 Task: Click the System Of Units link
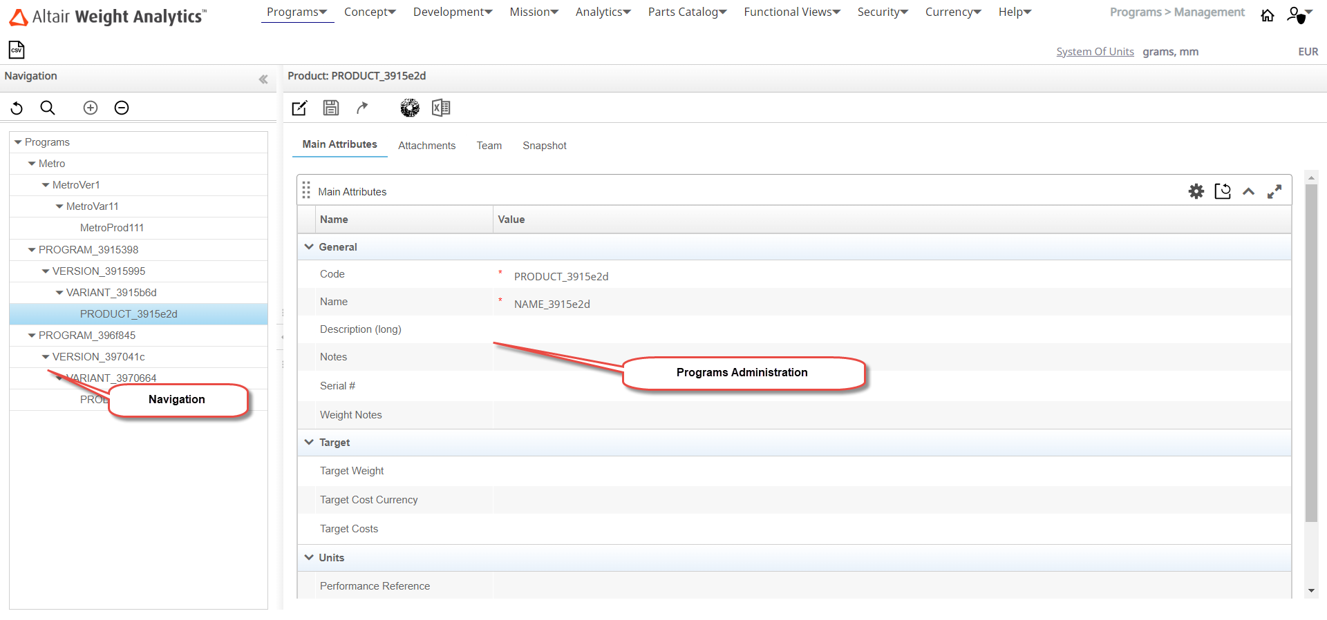point(1095,52)
